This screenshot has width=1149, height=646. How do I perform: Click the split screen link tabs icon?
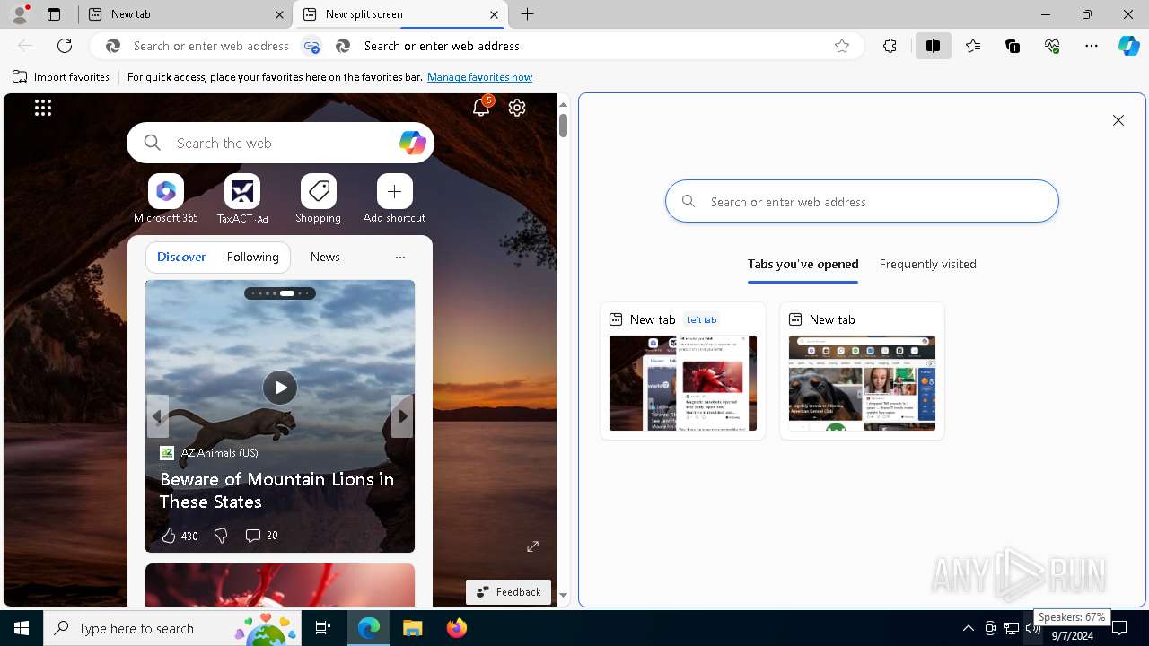click(x=311, y=46)
